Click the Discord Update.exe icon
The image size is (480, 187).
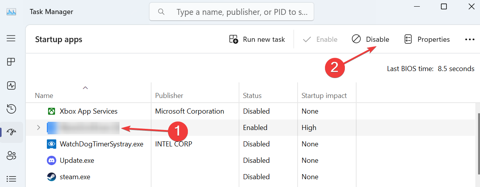[52, 160]
